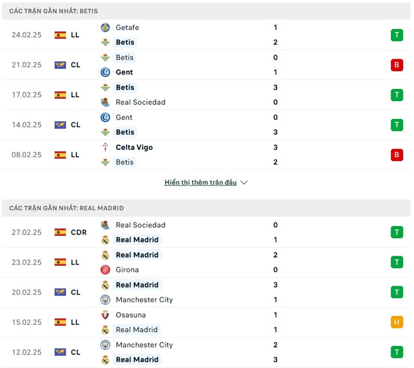
Task: Click the Getafe club crest icon
Action: point(105,27)
